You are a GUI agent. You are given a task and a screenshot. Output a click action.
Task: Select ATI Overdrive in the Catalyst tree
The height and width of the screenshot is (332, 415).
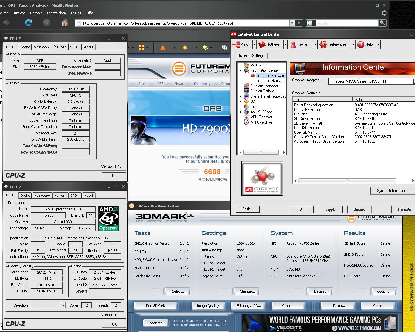pyautogui.click(x=261, y=122)
